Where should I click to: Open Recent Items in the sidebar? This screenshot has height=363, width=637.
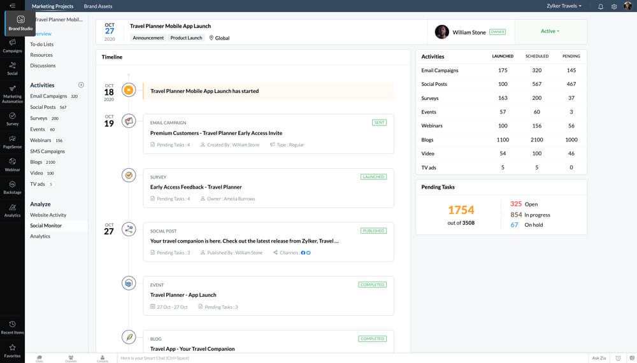(x=12, y=327)
